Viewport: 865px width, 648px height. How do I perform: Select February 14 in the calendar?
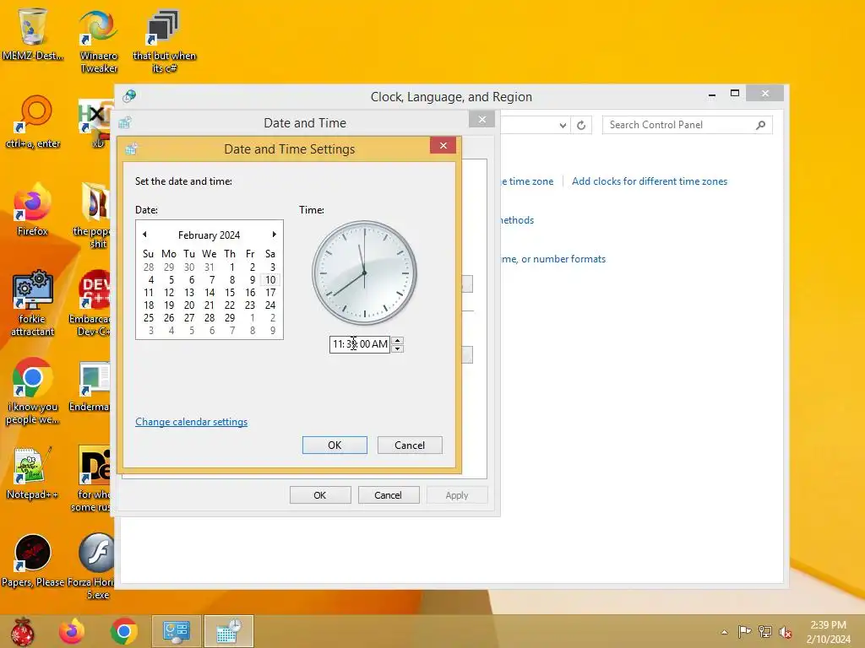tap(209, 293)
